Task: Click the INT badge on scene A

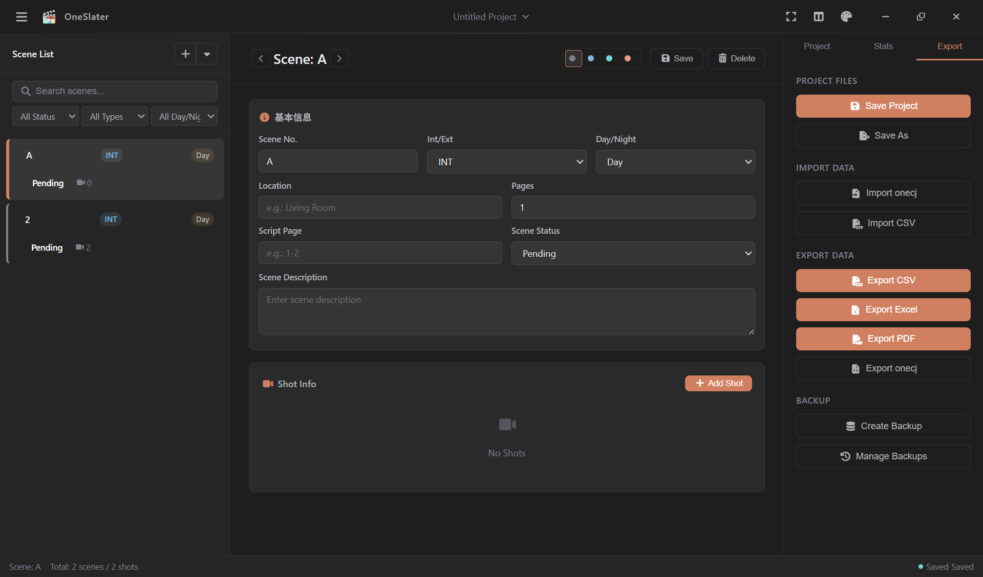Action: coord(112,156)
